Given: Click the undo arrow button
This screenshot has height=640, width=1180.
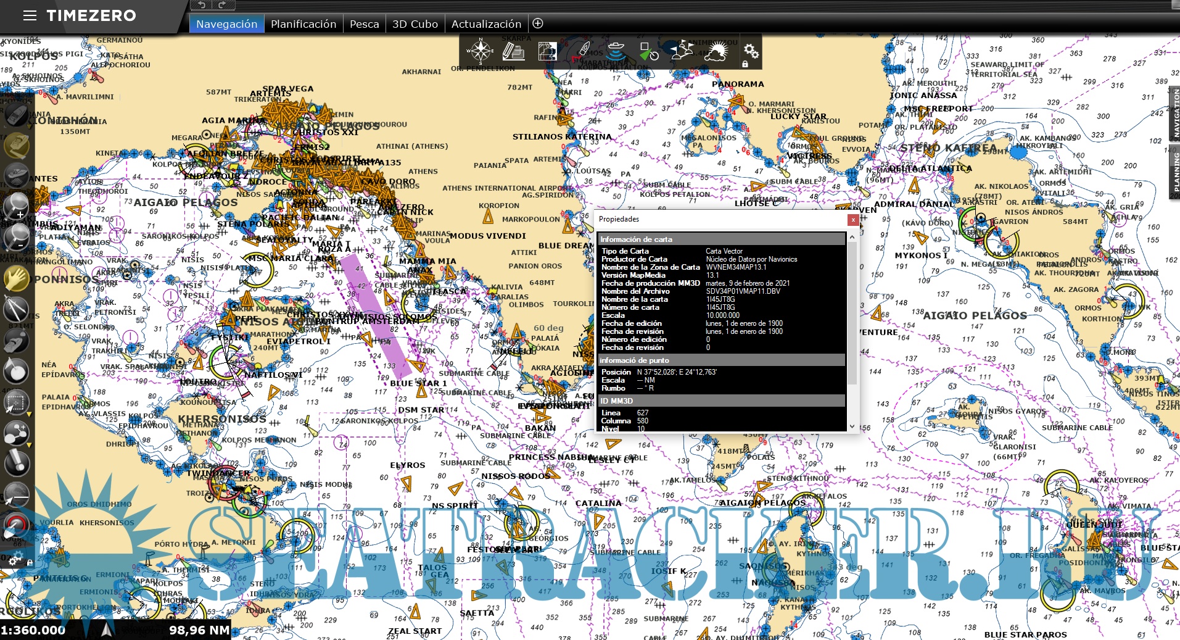Looking at the screenshot, I should click(201, 5).
